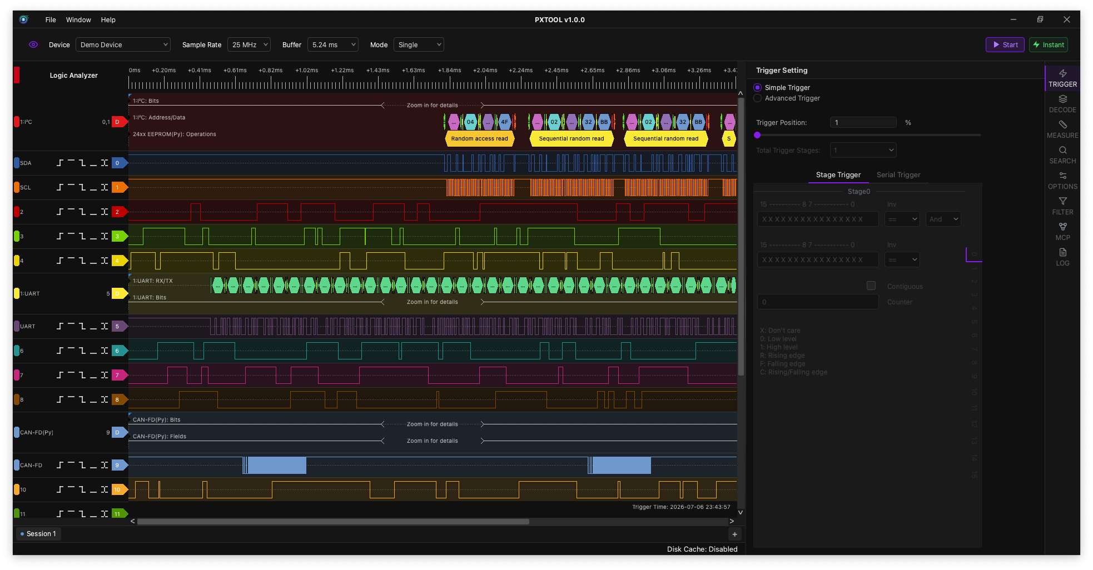Click the Instant capture button
Image resolution: width=1093 pixels, height=570 pixels.
[1048, 44]
